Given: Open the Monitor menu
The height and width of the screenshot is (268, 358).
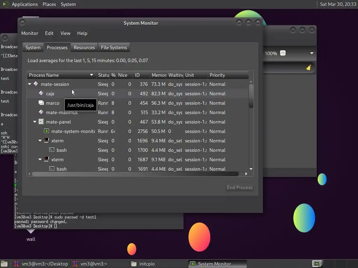Looking at the screenshot, I should click(30, 33).
